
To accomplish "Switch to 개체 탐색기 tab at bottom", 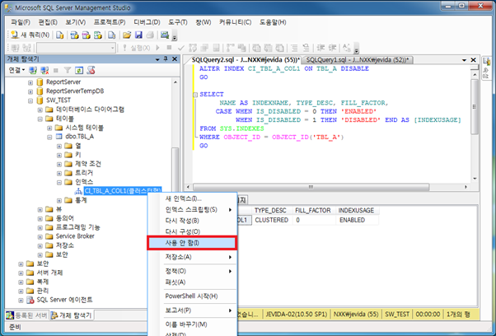I will (x=72, y=315).
